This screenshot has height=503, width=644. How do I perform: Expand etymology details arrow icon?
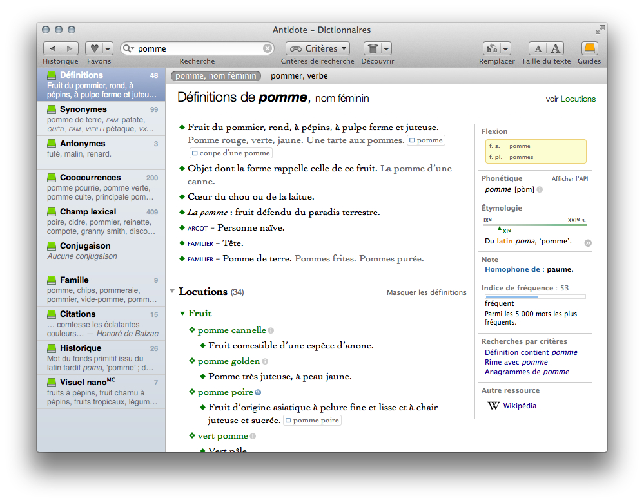tap(588, 243)
